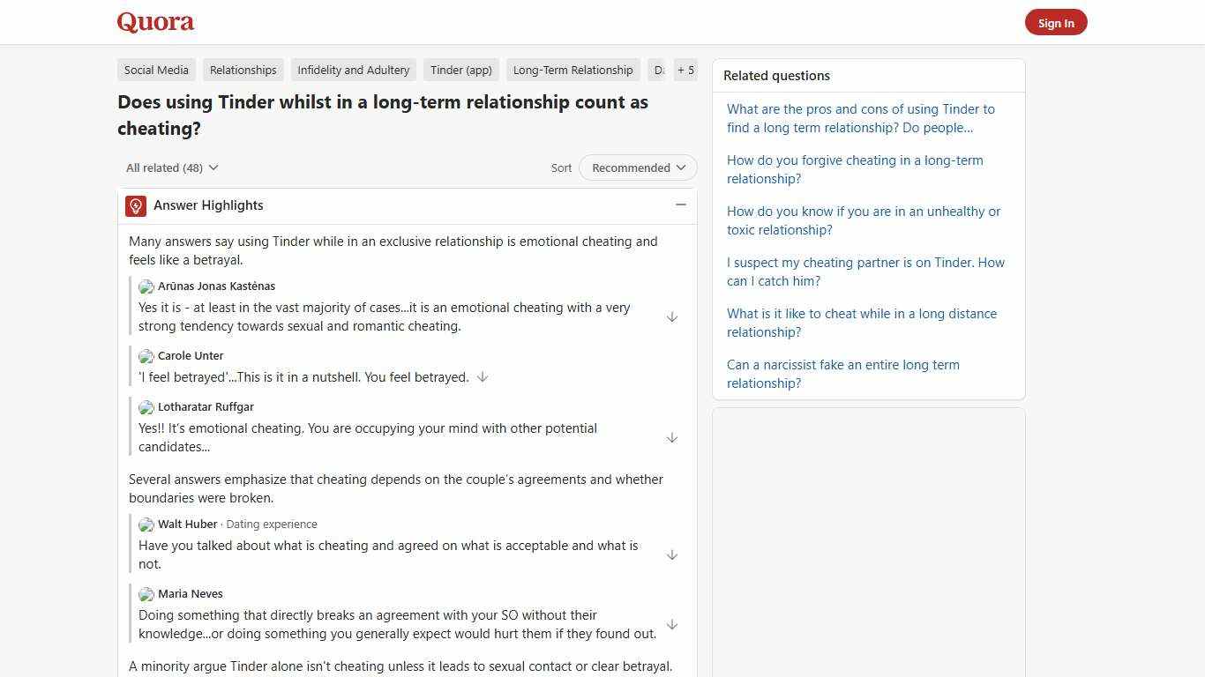Downvote Walt Huber's answer

pos(672,554)
